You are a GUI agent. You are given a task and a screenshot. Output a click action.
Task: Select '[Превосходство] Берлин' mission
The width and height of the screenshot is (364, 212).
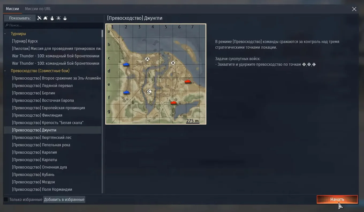(x=52, y=93)
